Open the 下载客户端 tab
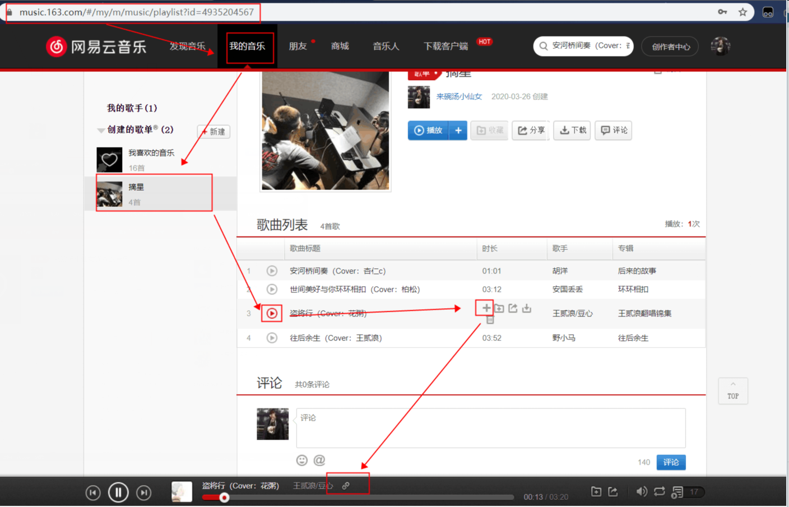789x507 pixels. [446, 46]
